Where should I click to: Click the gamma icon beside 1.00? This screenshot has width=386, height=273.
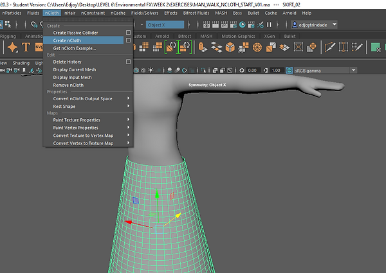265,71
